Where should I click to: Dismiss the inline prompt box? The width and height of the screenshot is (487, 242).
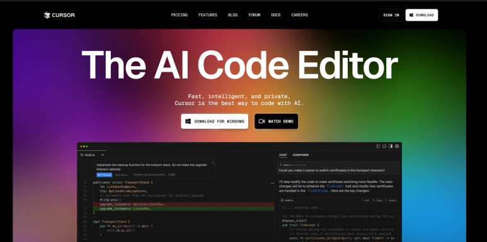point(213,162)
